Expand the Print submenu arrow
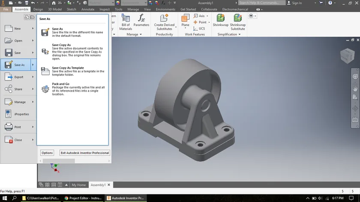Viewport: 360px width, 202px height. click(33, 127)
